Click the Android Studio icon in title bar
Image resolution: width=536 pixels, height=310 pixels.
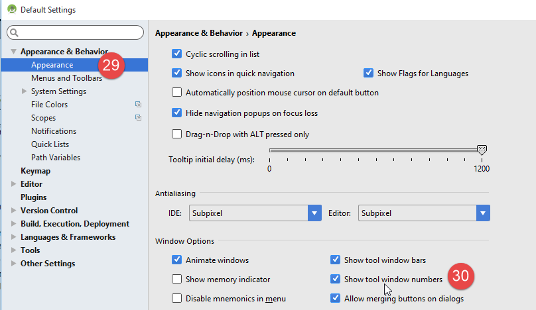11,10
